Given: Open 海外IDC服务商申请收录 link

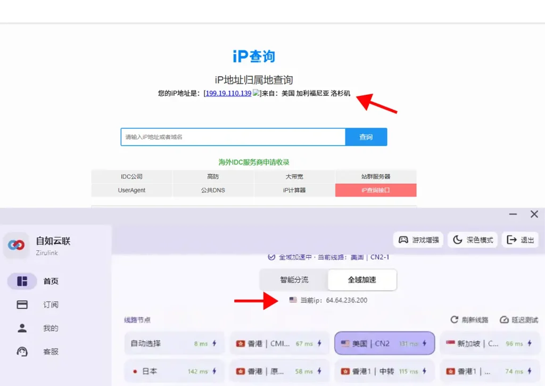Looking at the screenshot, I should (254, 162).
